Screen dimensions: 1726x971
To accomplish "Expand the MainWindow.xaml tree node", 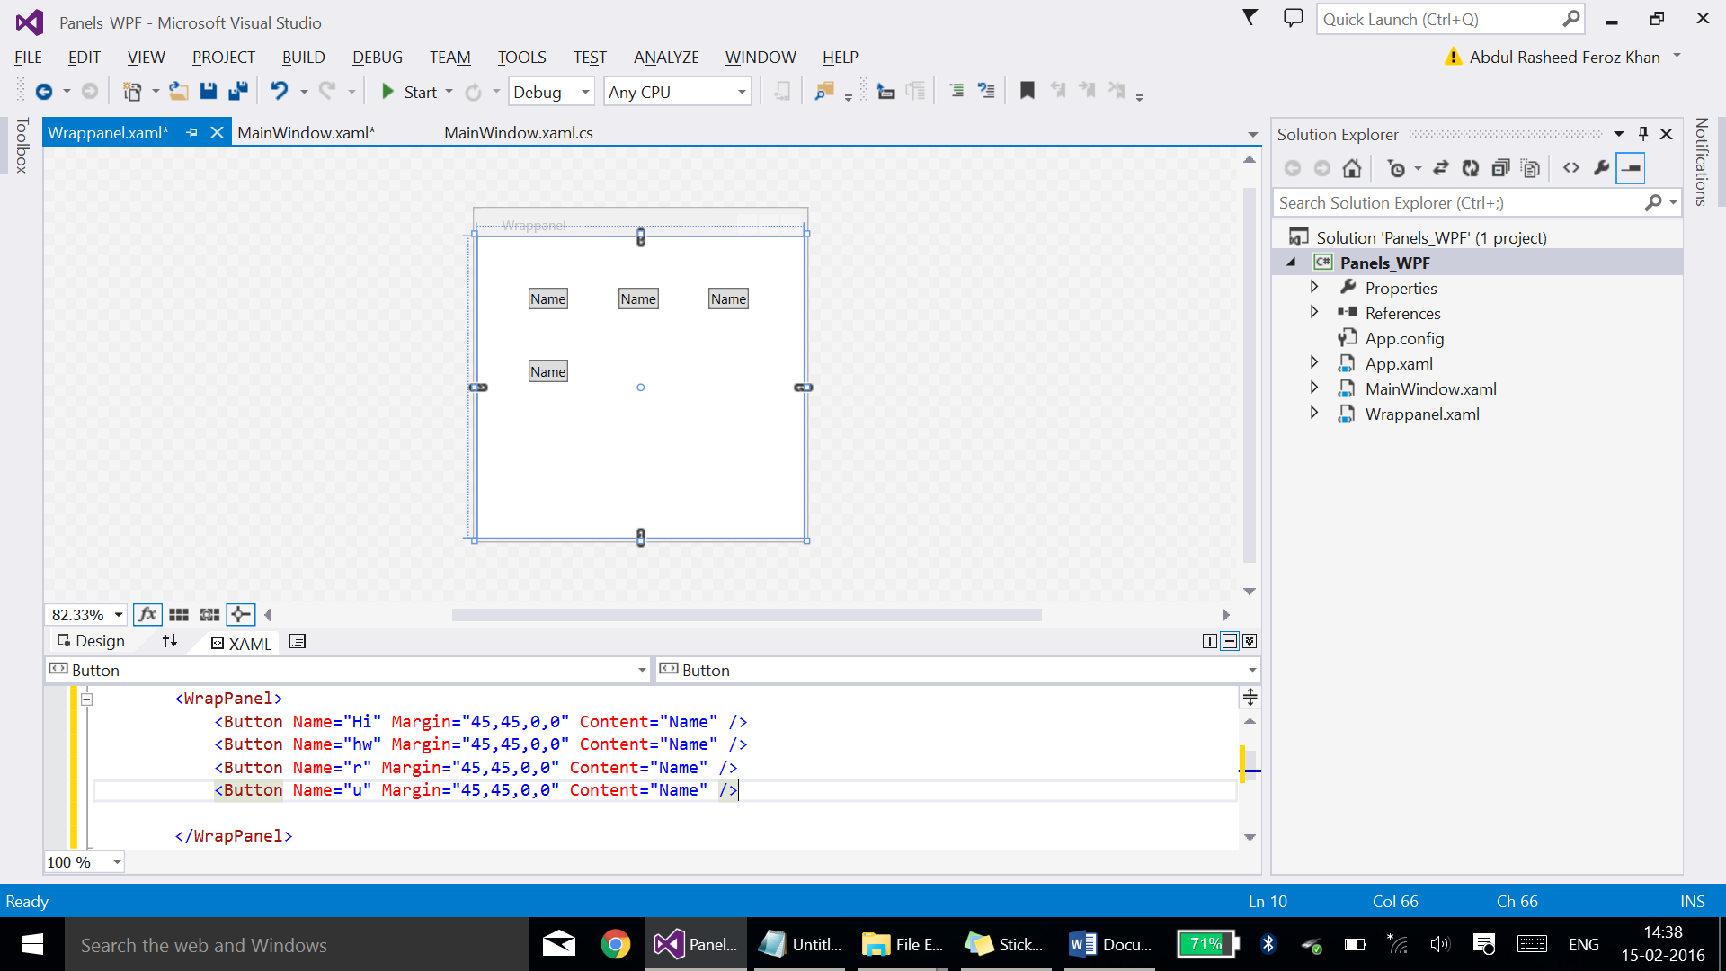I will [1314, 388].
